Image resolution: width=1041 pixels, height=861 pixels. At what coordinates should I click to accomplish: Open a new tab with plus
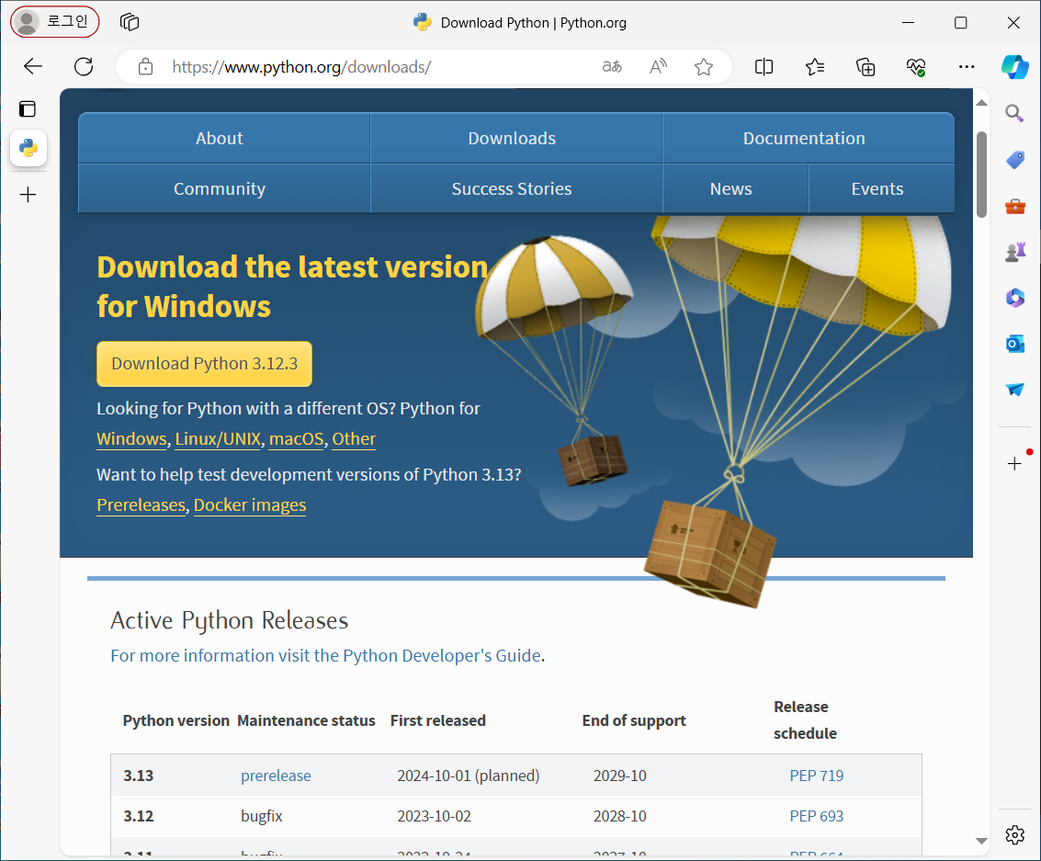pos(28,195)
